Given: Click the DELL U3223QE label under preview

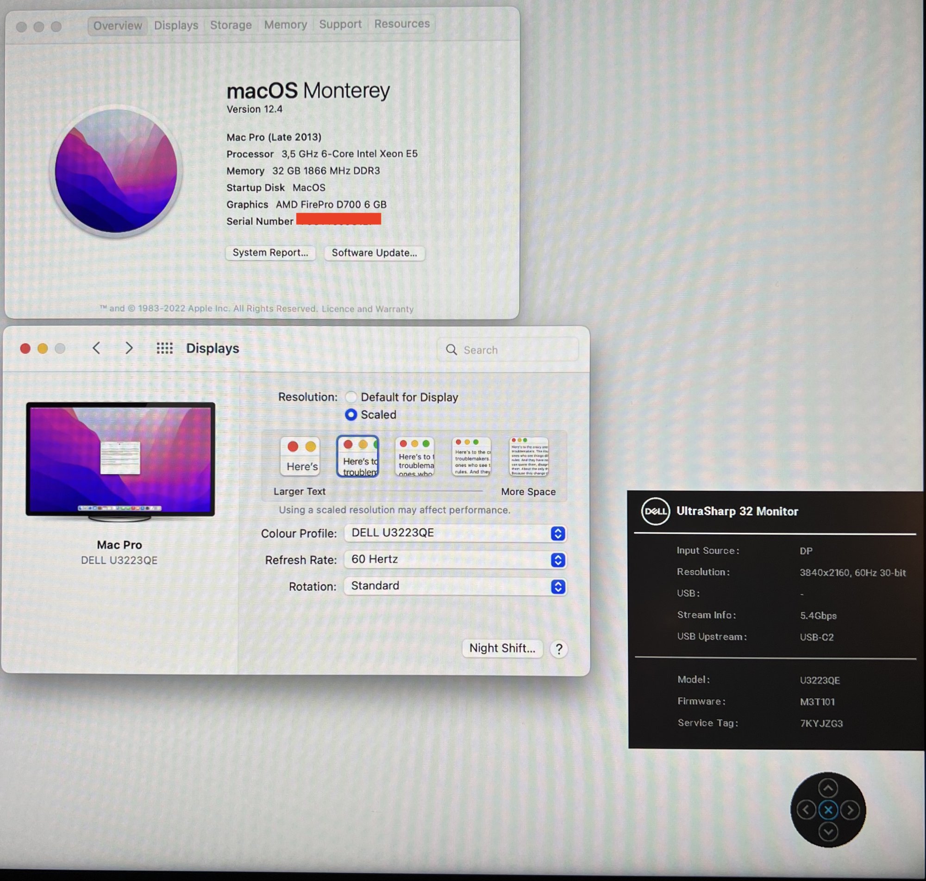Looking at the screenshot, I should tap(119, 560).
